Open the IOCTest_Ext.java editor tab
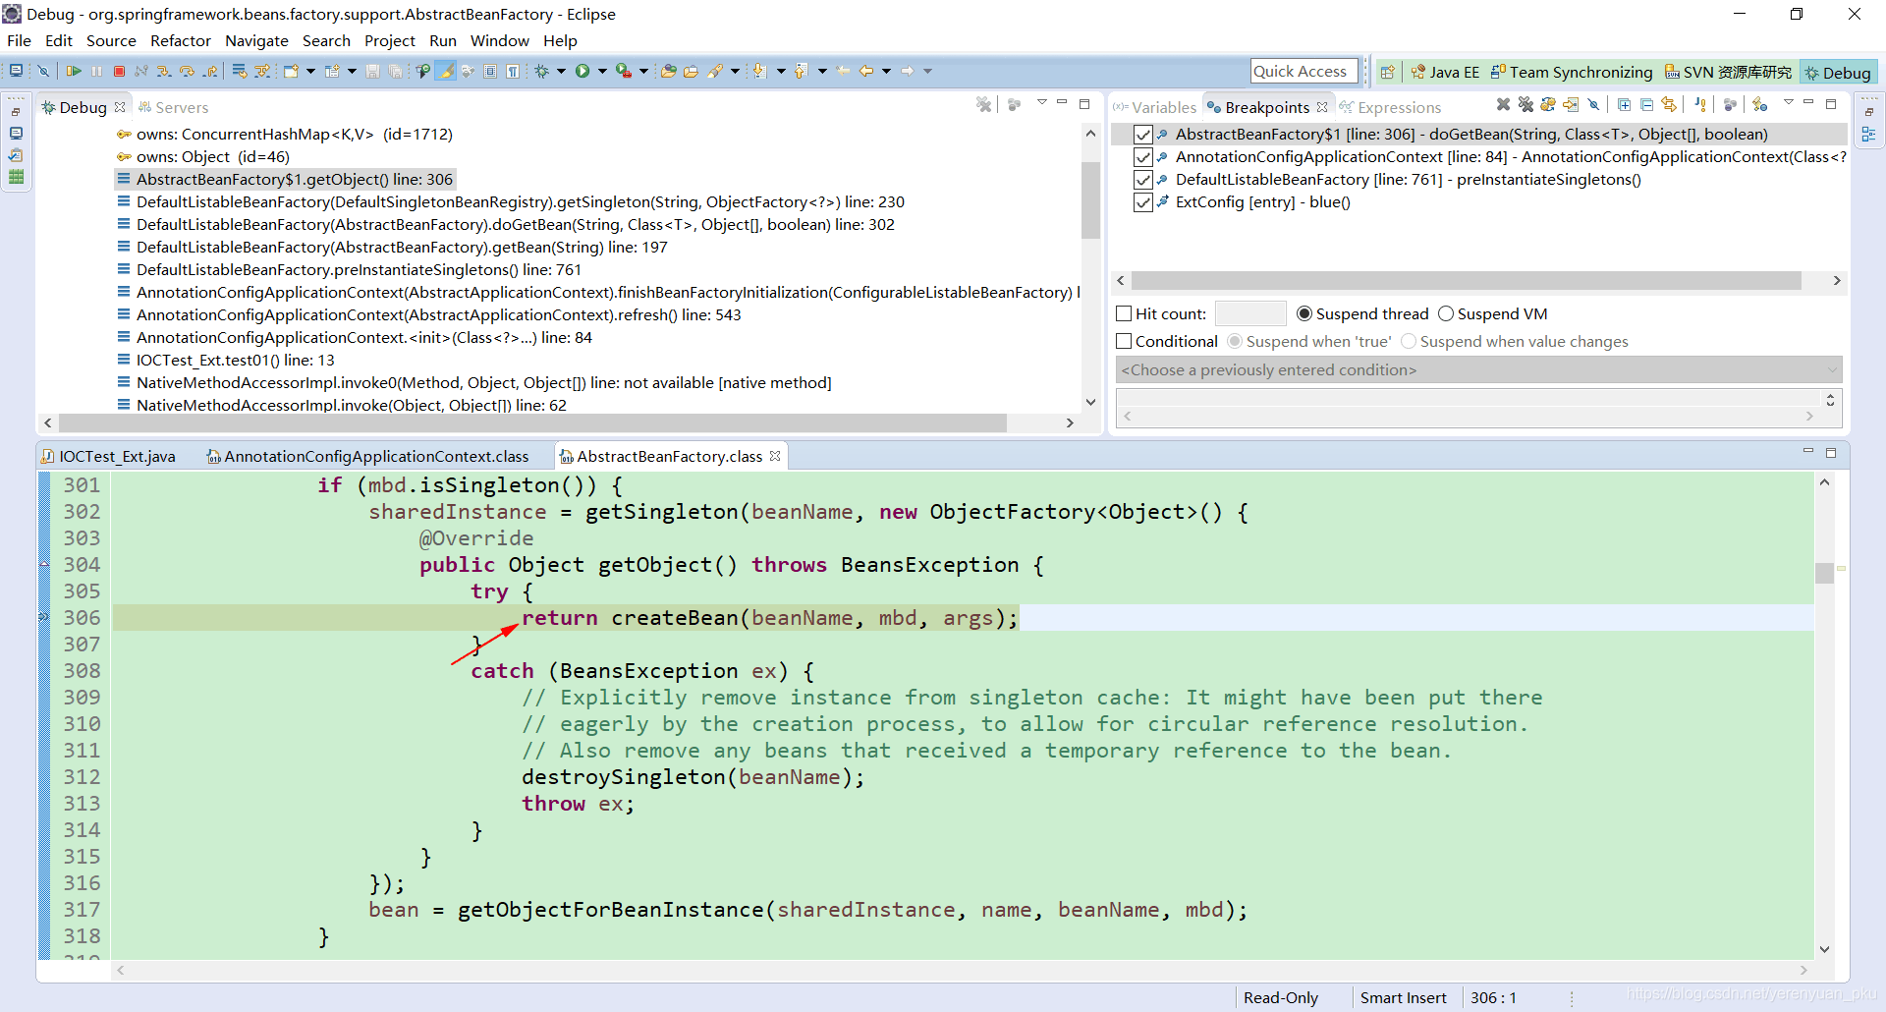 (108, 457)
